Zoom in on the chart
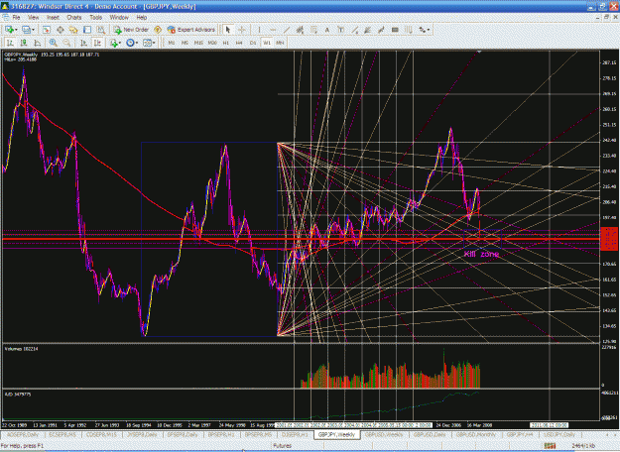 (53, 43)
